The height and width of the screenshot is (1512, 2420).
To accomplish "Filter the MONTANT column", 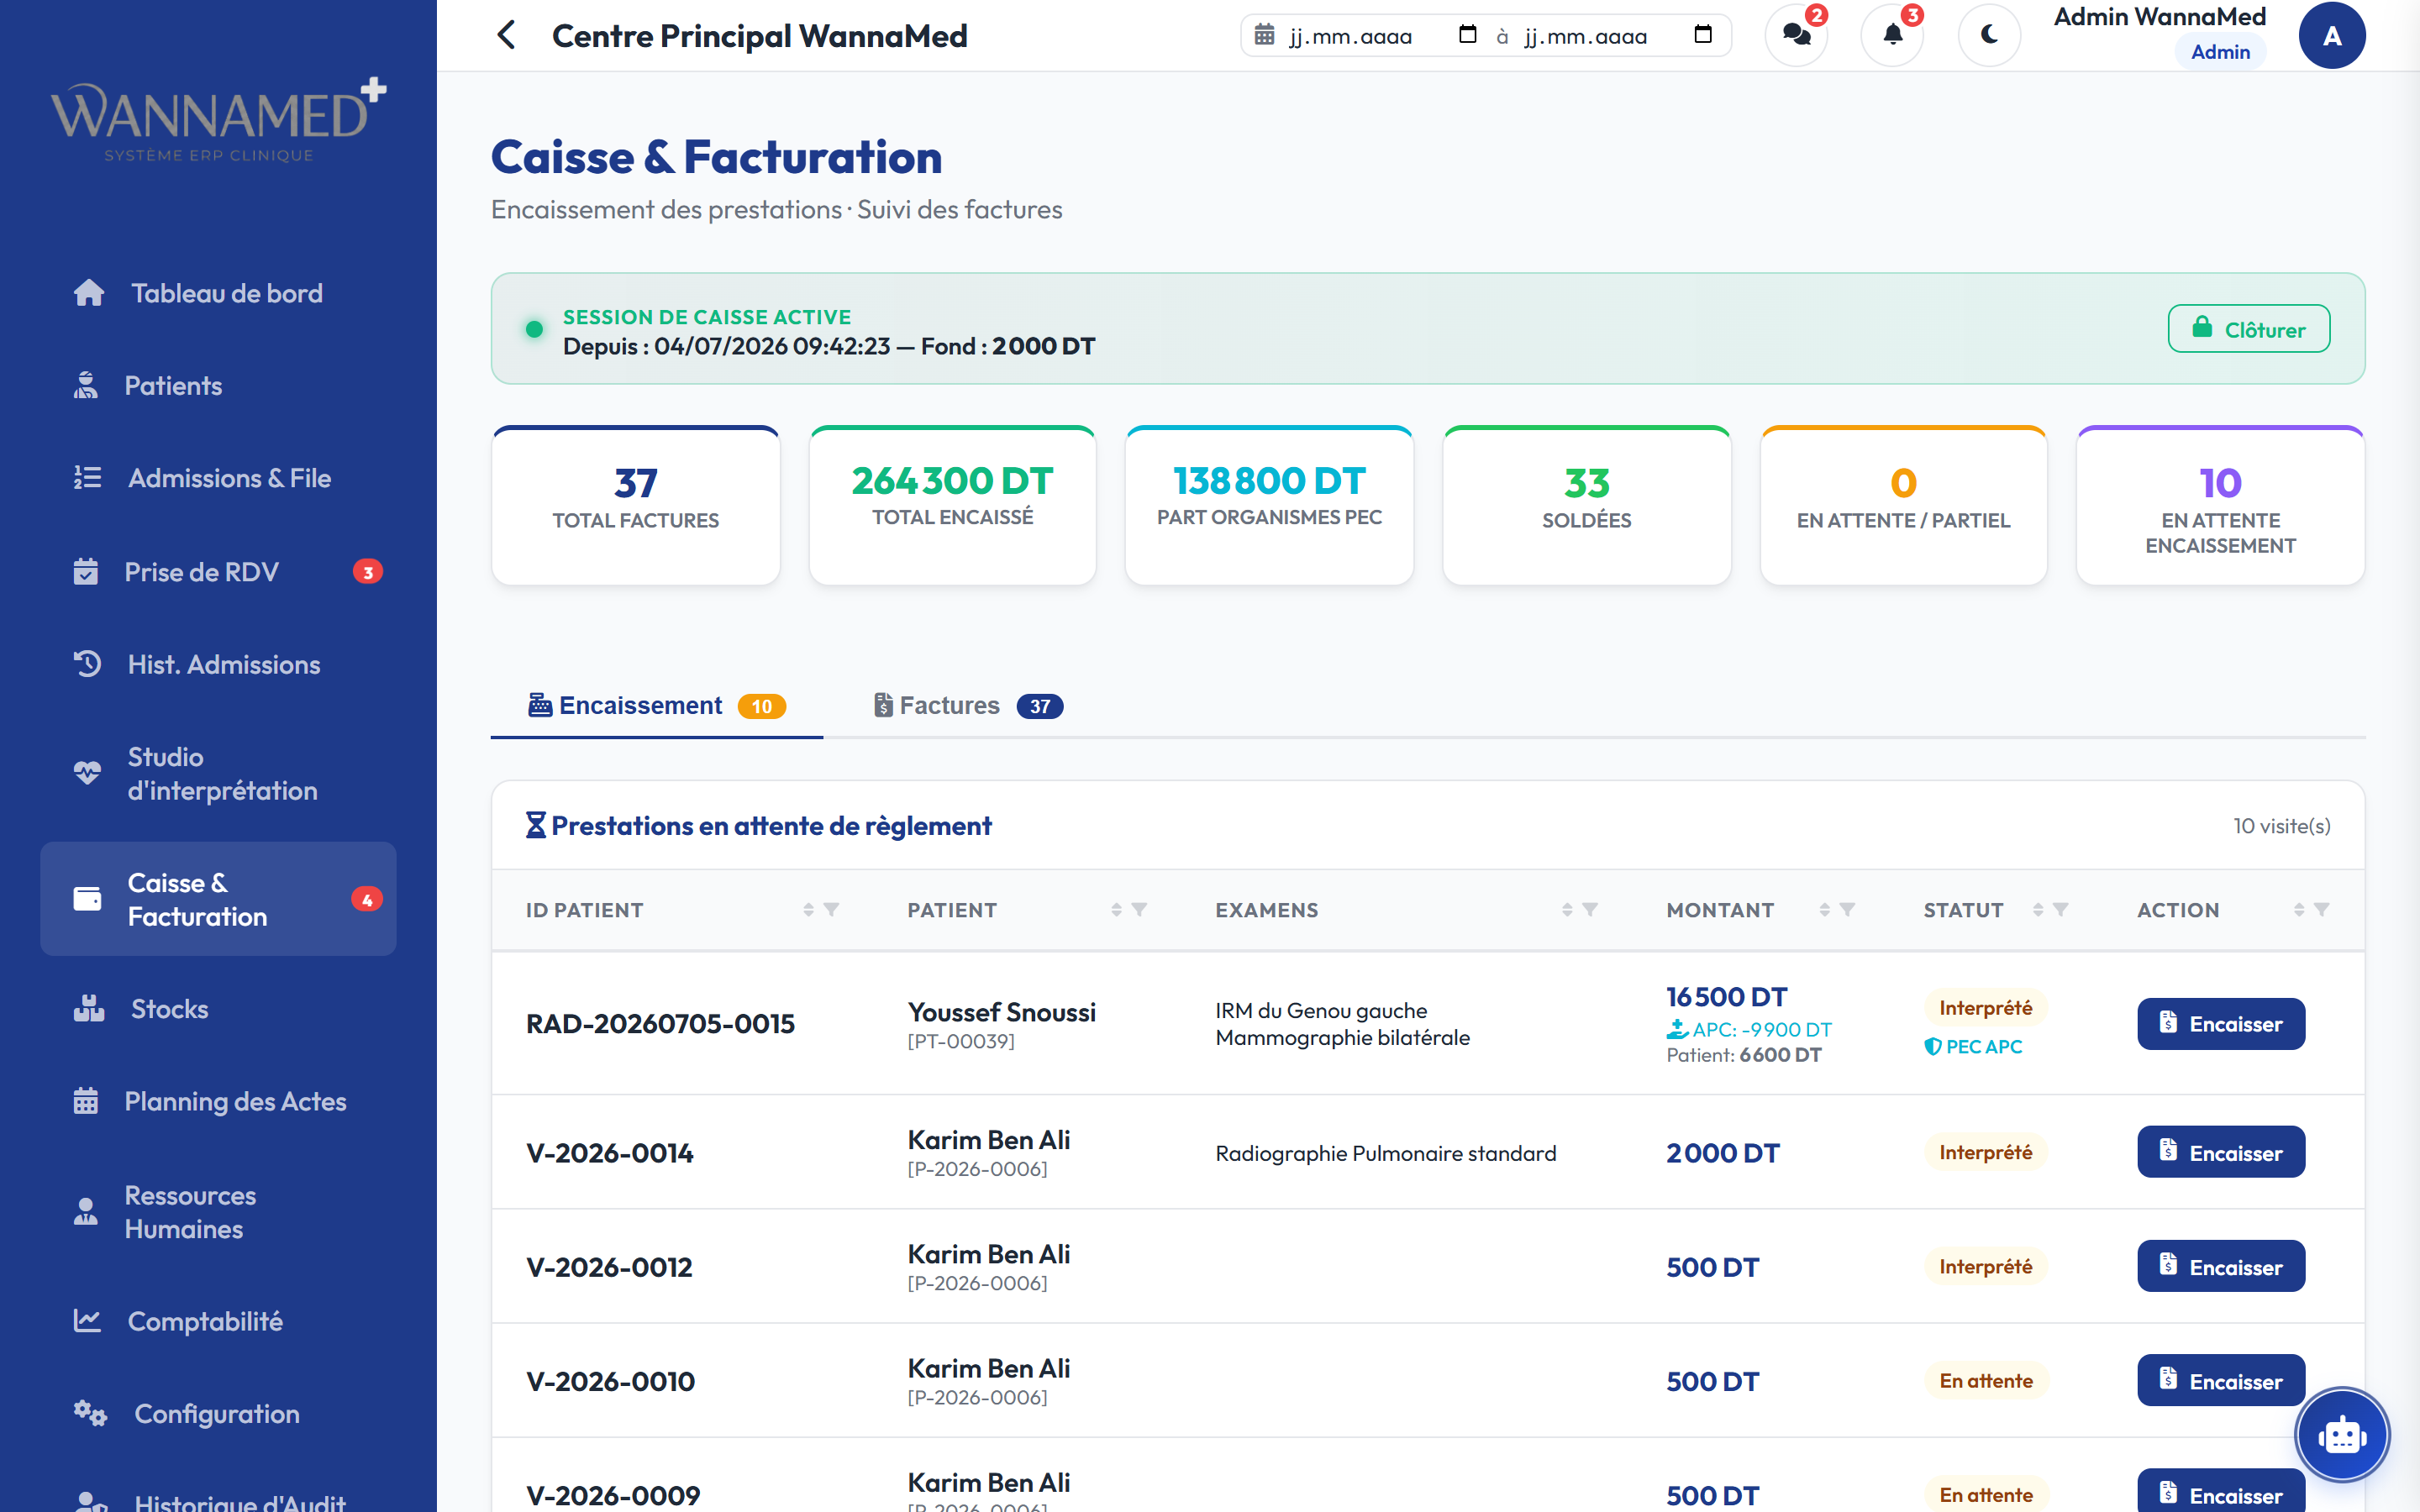I will (x=1847, y=910).
